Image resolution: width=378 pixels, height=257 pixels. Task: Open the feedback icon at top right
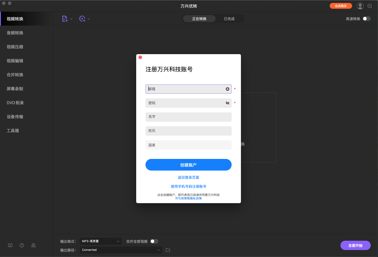tap(370, 6)
